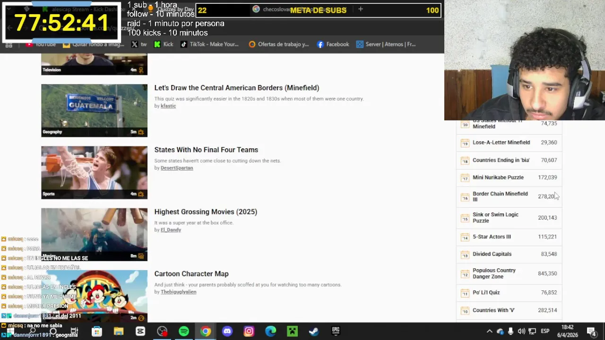This screenshot has width=605, height=340.
Task: Click the Kick bookmark icon
Action: click(157, 44)
